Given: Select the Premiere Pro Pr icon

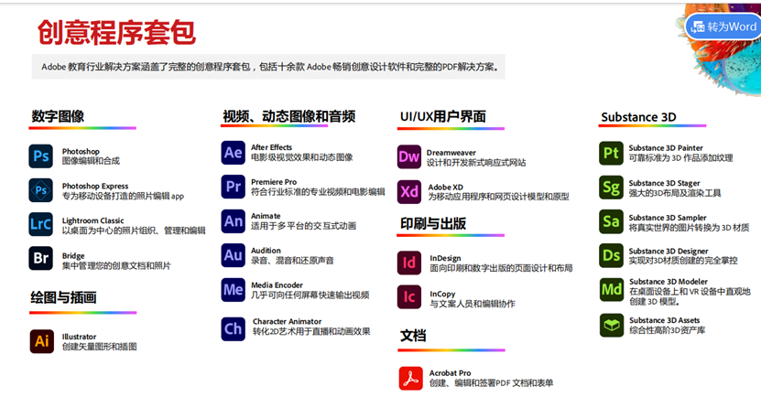Looking at the screenshot, I should (x=233, y=187).
